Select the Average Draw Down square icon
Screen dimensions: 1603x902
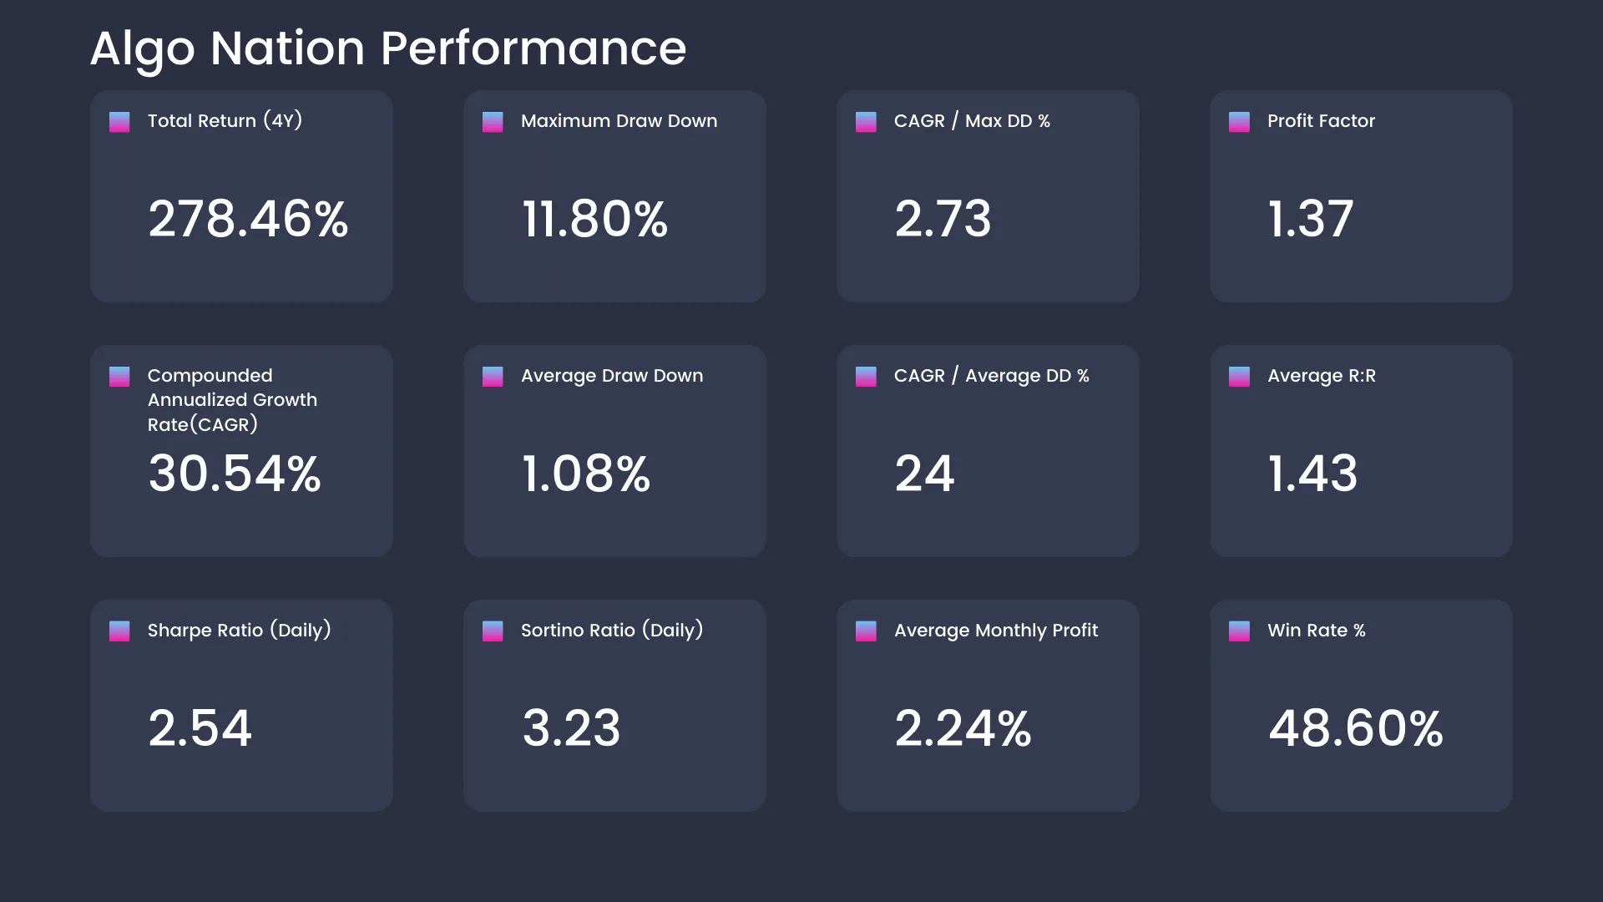(493, 377)
